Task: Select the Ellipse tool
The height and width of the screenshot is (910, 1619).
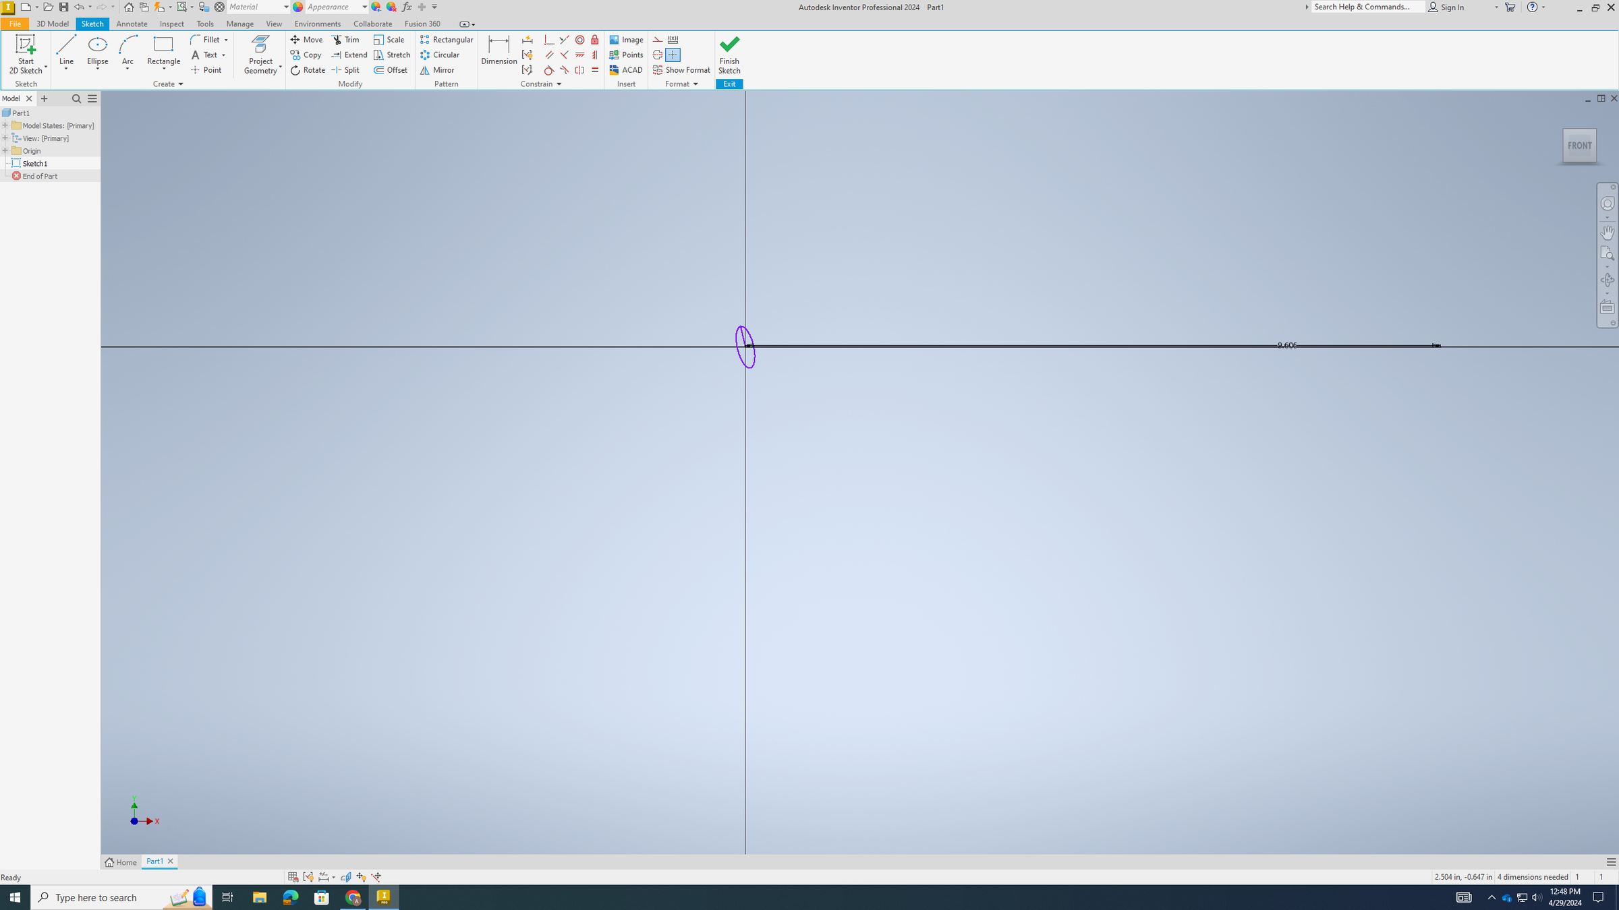Action: [x=98, y=51]
